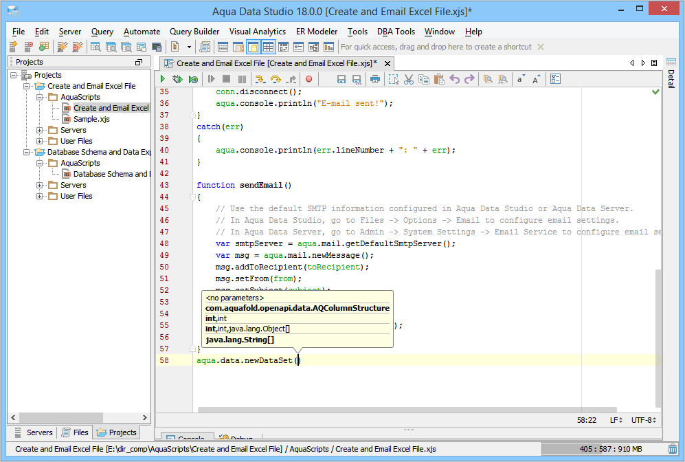Open the Query Builder menu
The height and width of the screenshot is (462, 685).
[x=194, y=32]
